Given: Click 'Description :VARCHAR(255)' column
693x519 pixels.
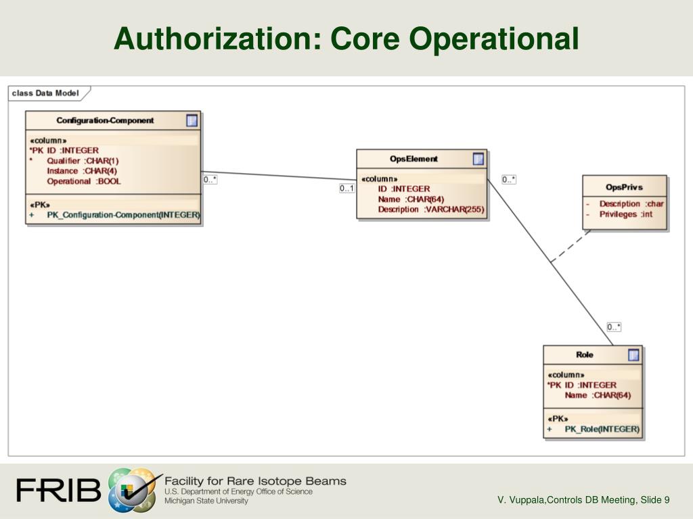Looking at the screenshot, I should tap(431, 209).
